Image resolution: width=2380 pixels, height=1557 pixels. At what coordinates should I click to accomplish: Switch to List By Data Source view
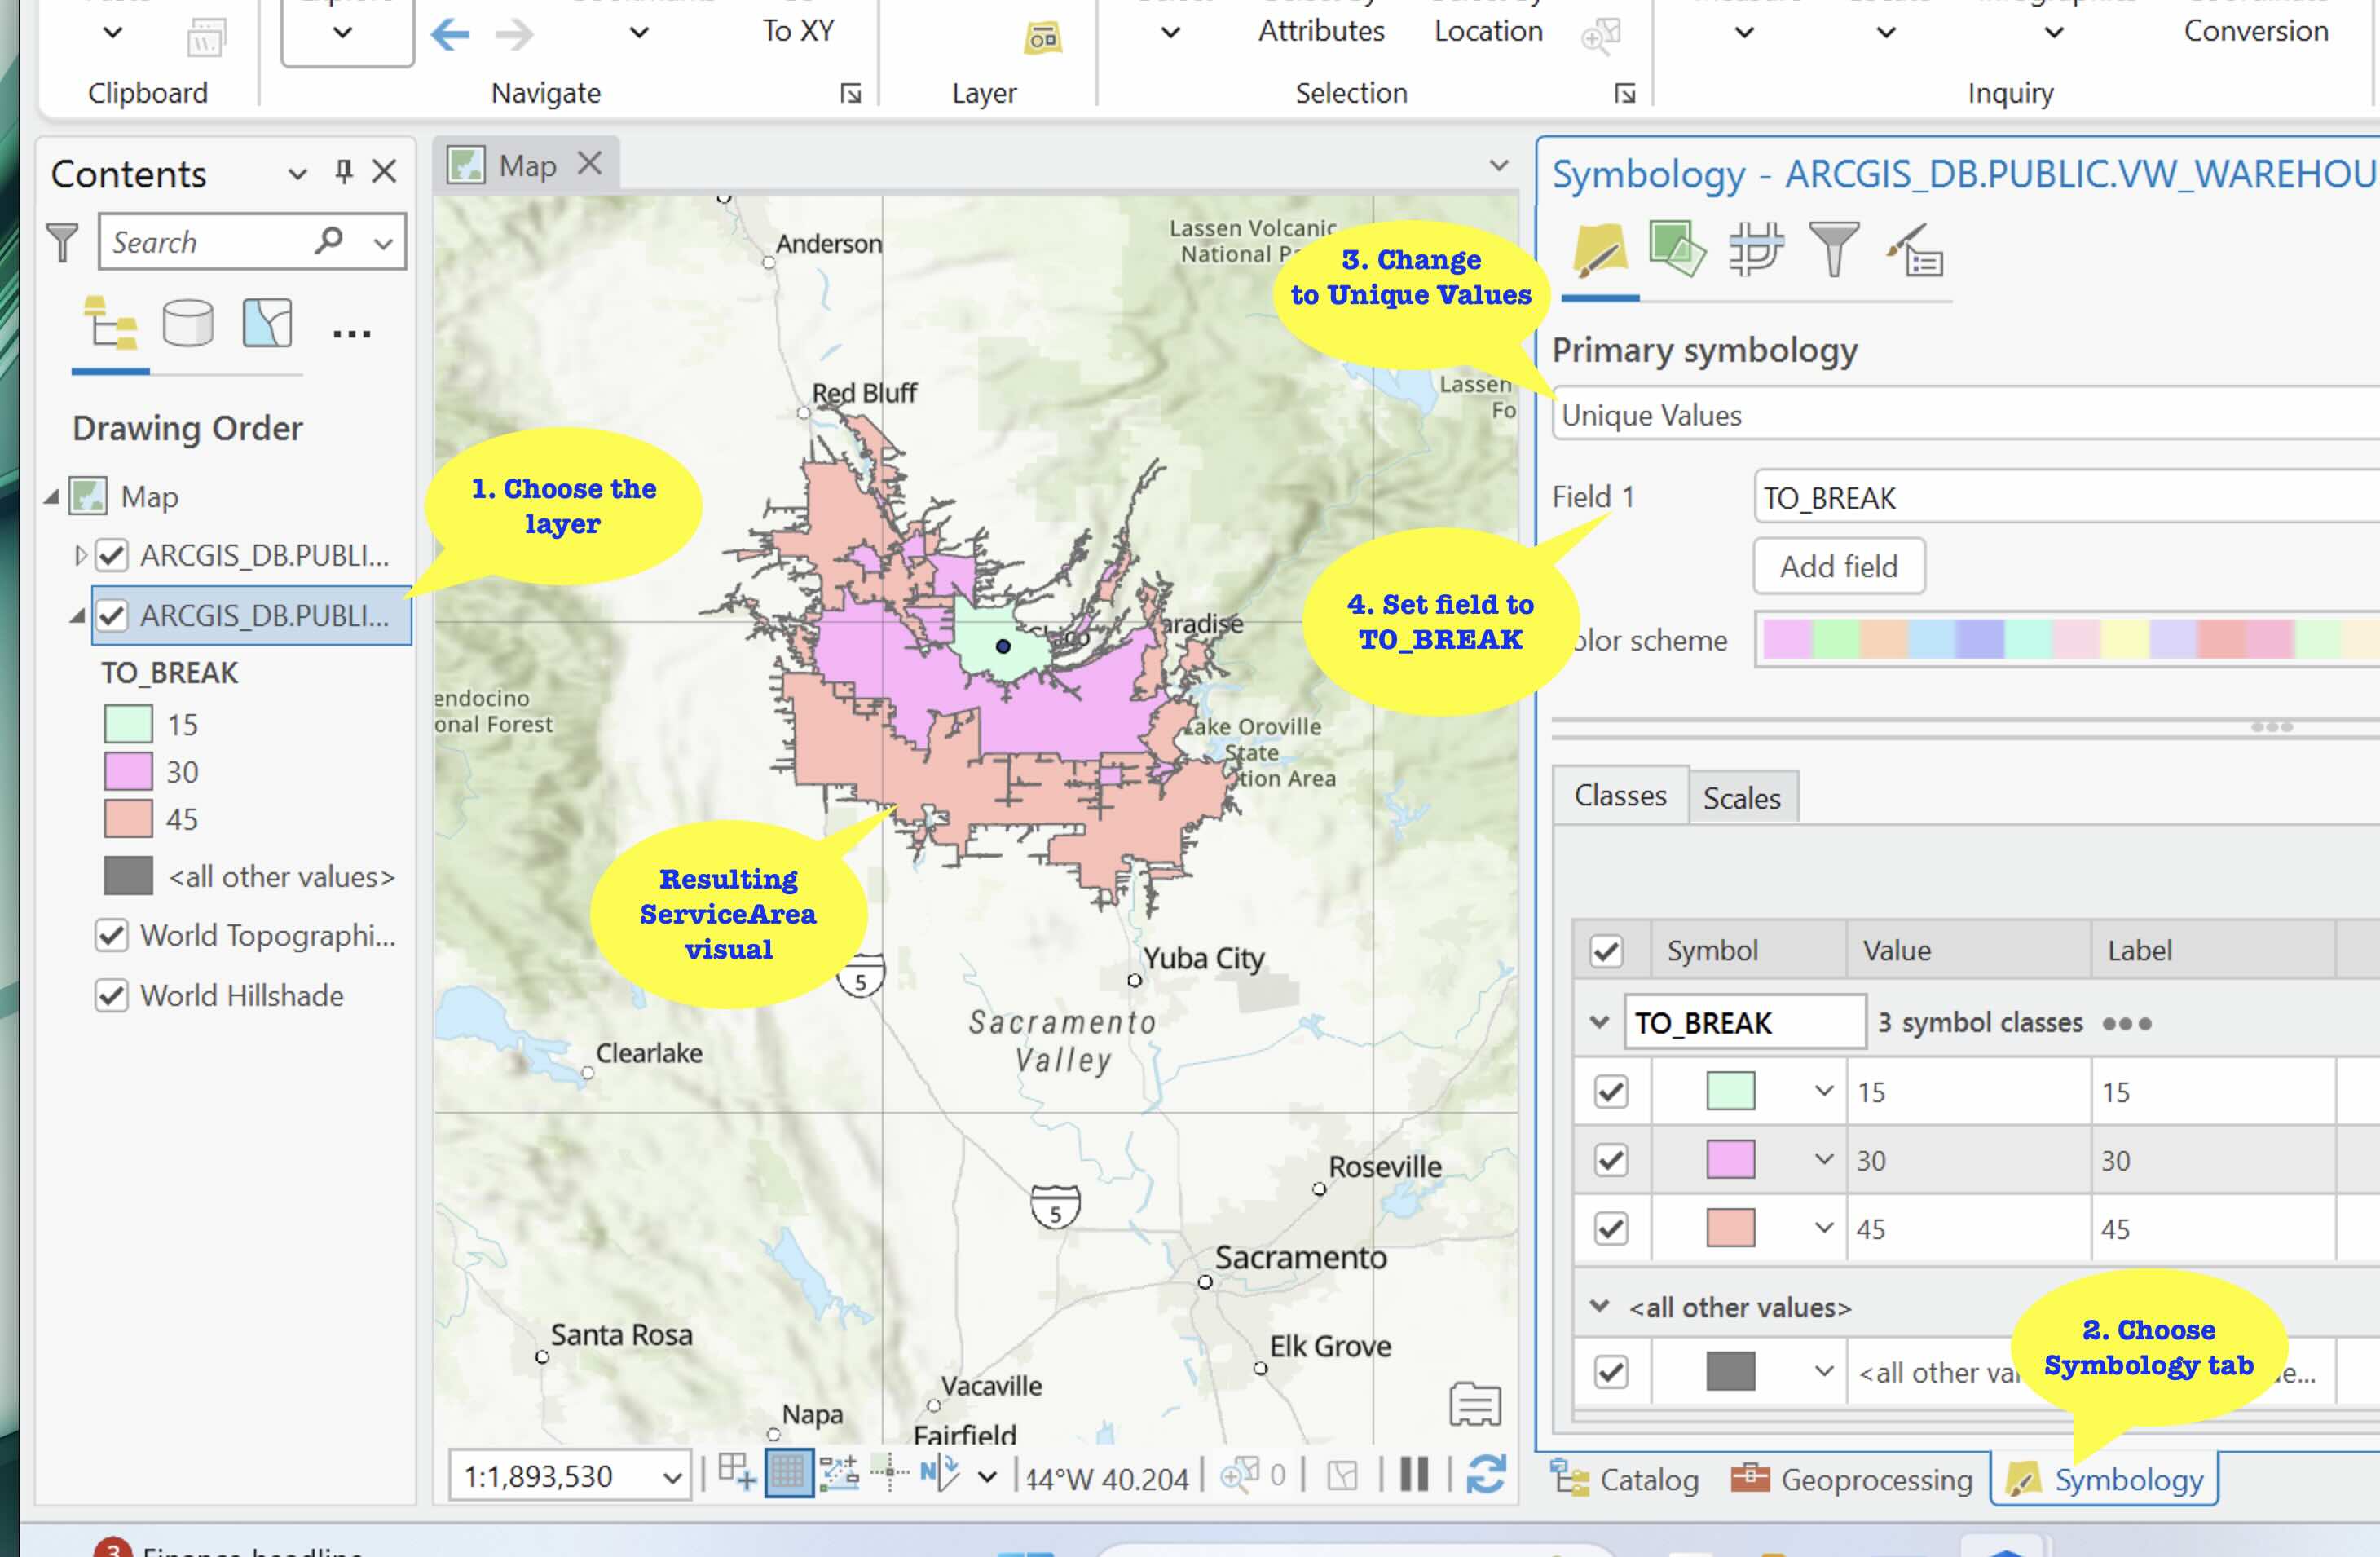pos(188,324)
